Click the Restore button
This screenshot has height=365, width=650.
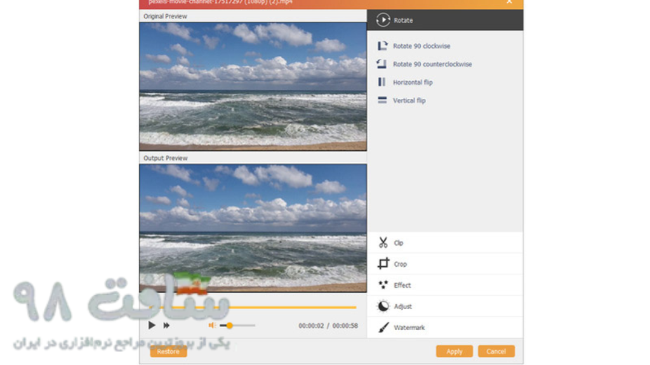pyautogui.click(x=168, y=351)
